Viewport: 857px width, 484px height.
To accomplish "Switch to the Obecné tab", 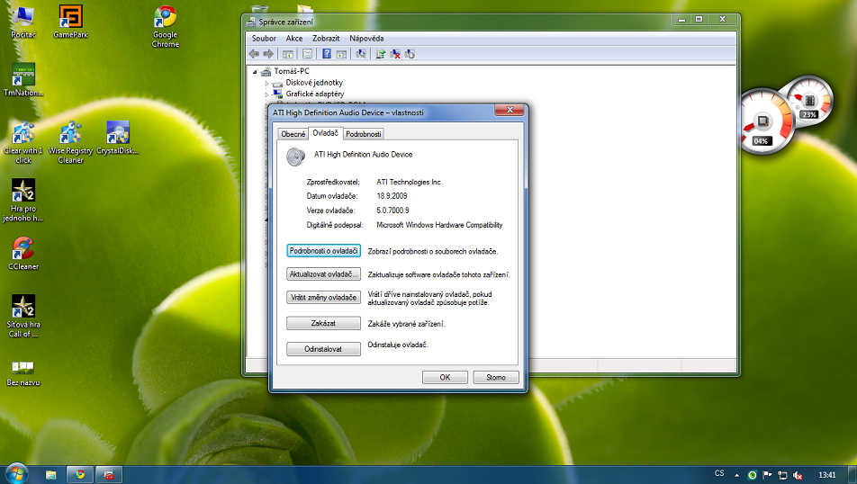I will coord(293,134).
